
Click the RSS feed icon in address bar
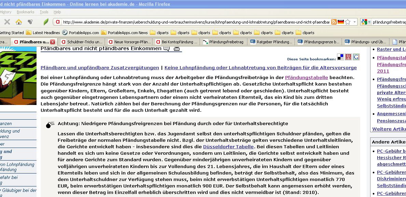[x=334, y=21]
